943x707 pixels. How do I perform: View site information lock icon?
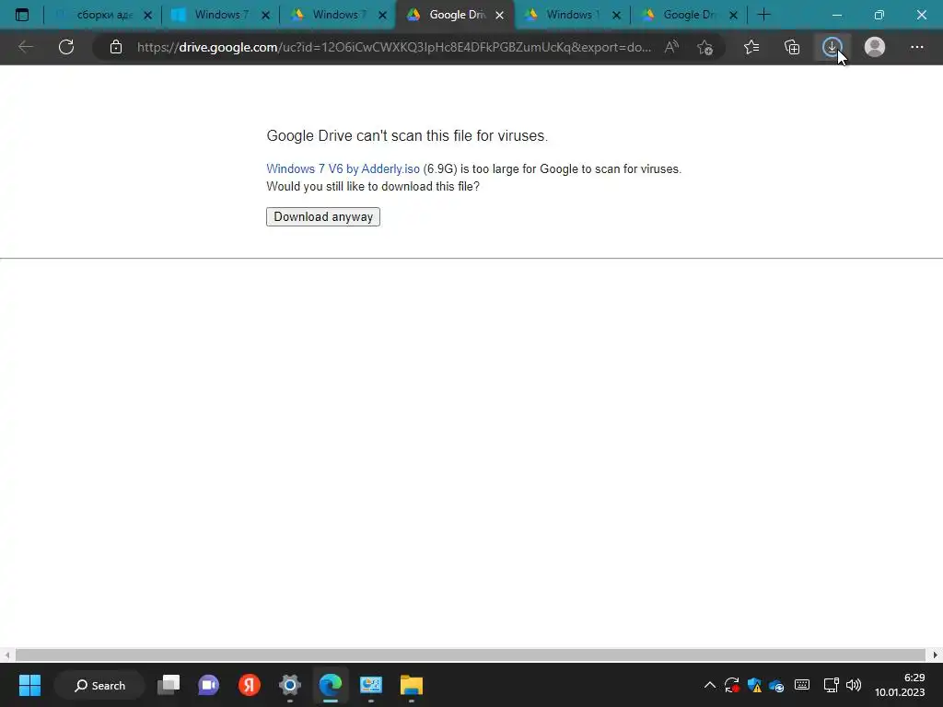116,47
